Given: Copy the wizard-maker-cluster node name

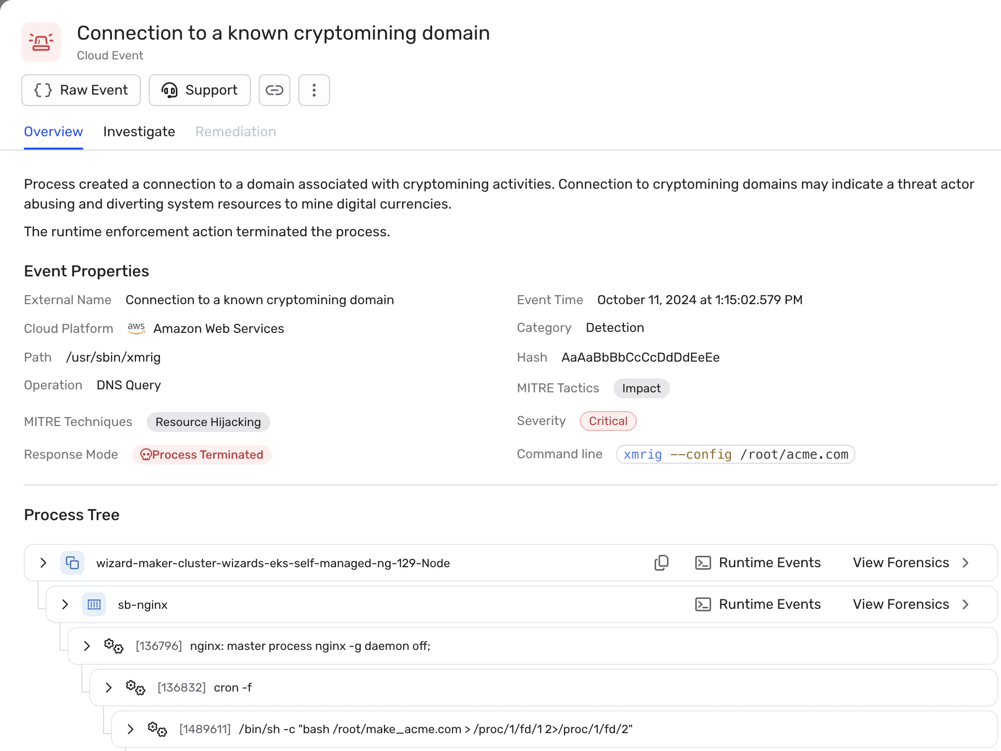Looking at the screenshot, I should tap(662, 563).
